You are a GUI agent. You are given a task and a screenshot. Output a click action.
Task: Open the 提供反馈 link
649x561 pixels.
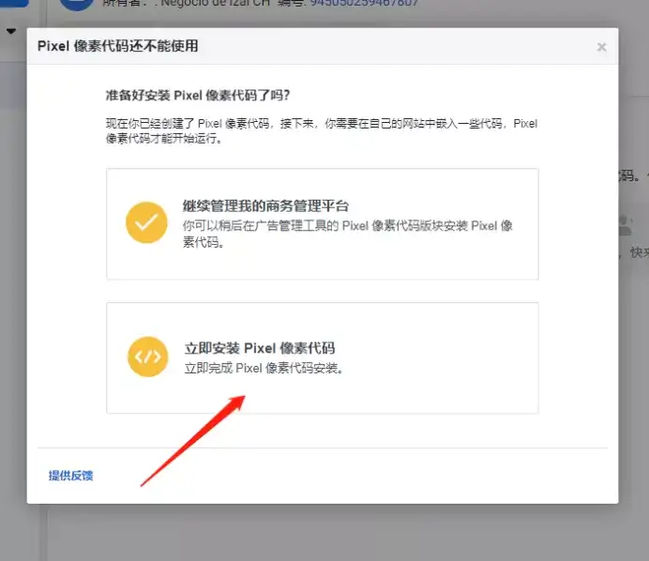pos(70,476)
